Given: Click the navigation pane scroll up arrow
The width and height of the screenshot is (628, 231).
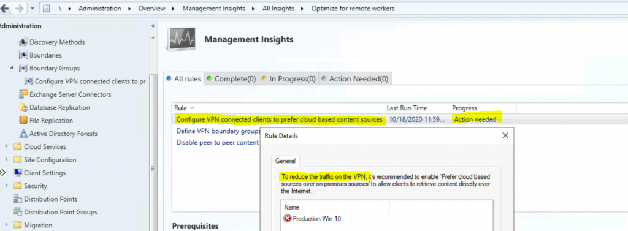Looking at the screenshot, I should pos(153,37).
